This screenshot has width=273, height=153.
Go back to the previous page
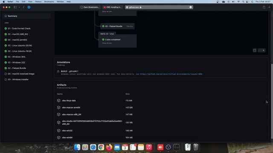pyautogui.click(x=24, y=7)
